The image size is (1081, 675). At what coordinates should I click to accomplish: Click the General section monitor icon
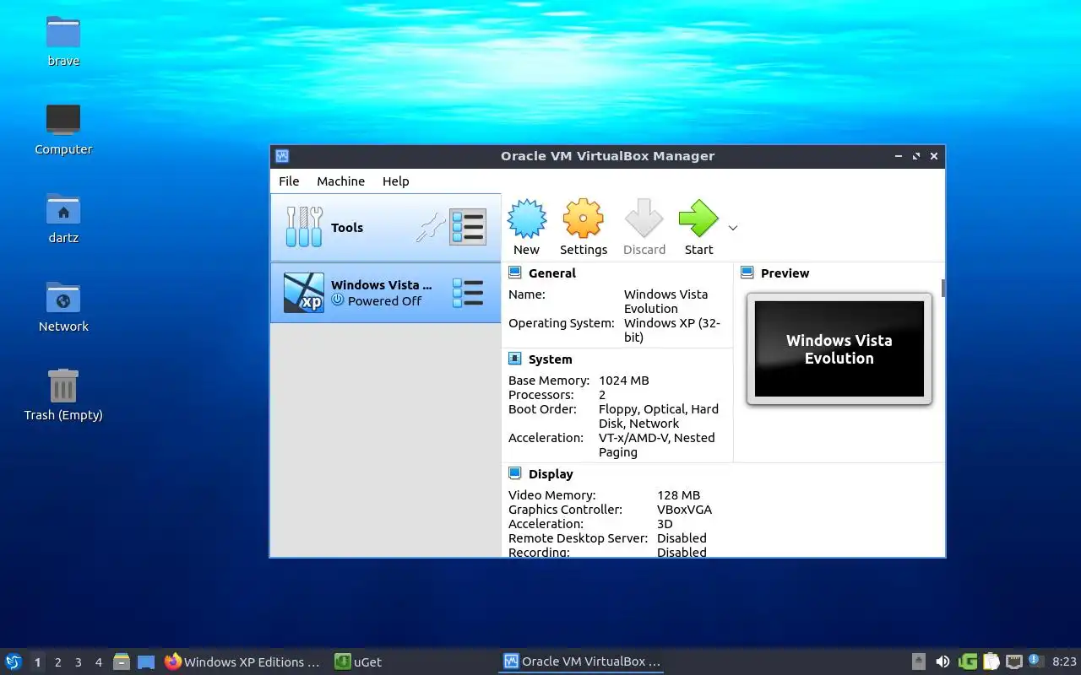tap(514, 273)
